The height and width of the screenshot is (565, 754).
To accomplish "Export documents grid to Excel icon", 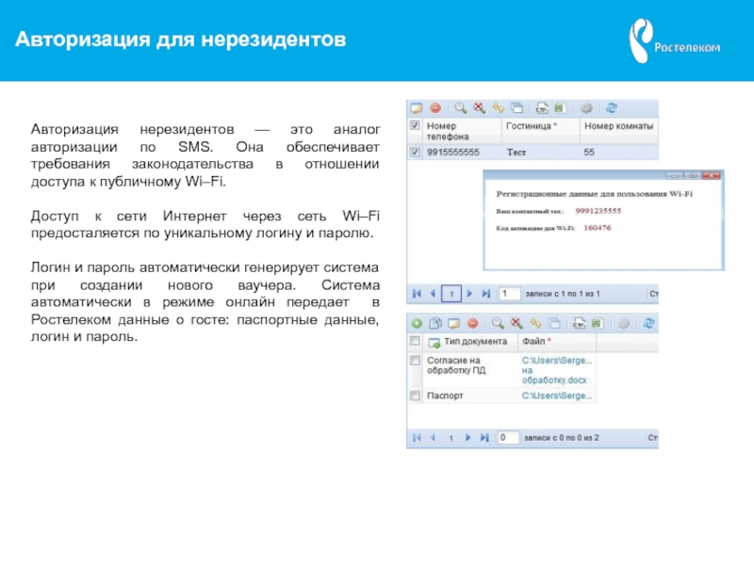I will pyautogui.click(x=596, y=323).
